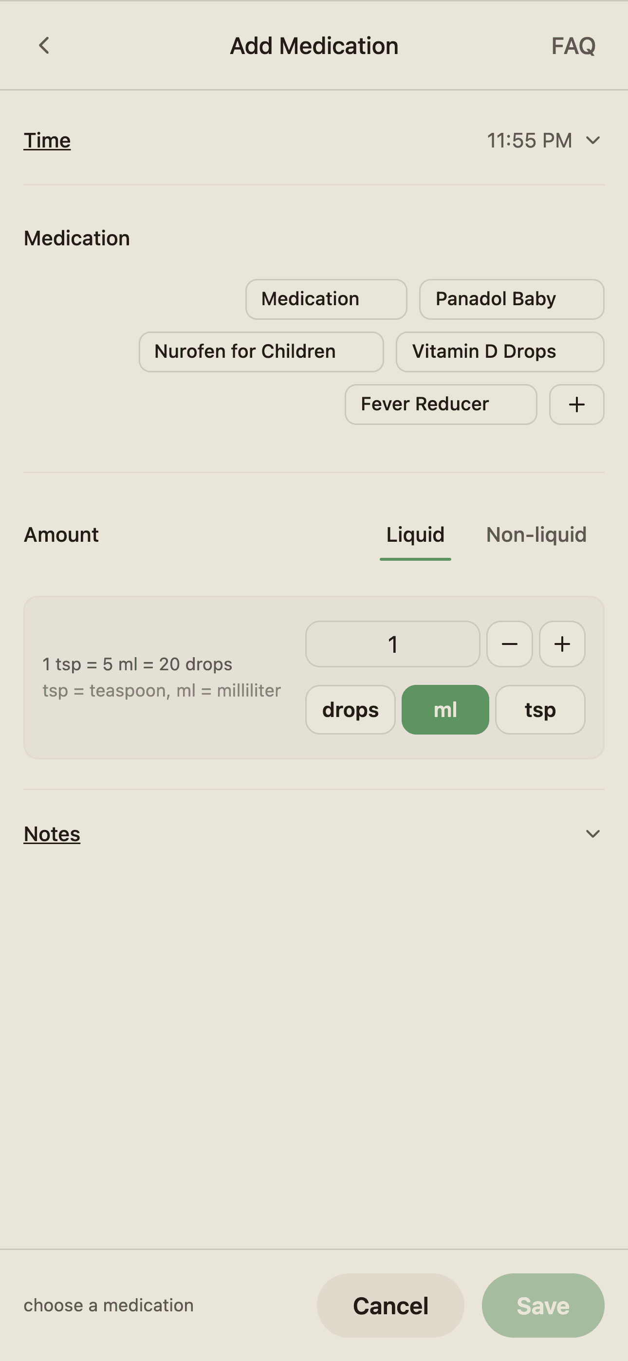Screen dimensions: 628x1361
Task: Save the medication entry
Action: [543, 1306]
